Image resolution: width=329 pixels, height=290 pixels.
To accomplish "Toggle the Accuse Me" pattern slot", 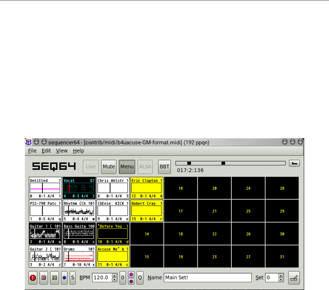I will pyautogui.click(x=113, y=257).
